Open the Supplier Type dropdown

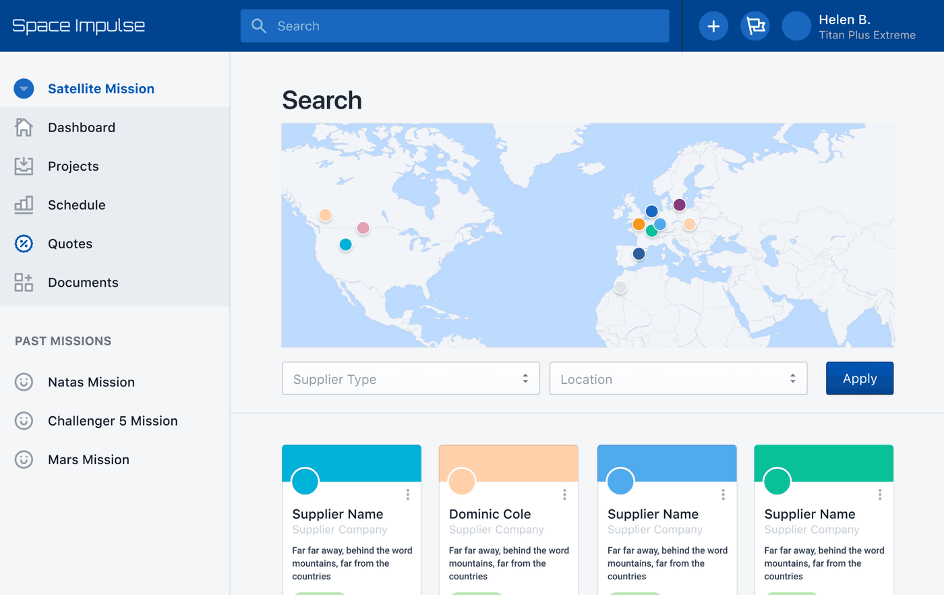(411, 378)
